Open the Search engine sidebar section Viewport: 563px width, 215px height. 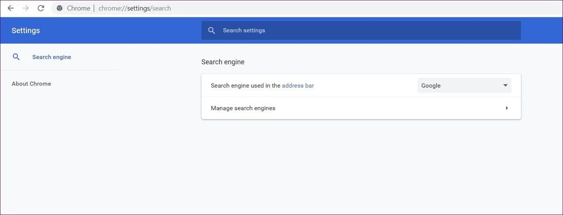pyautogui.click(x=52, y=57)
